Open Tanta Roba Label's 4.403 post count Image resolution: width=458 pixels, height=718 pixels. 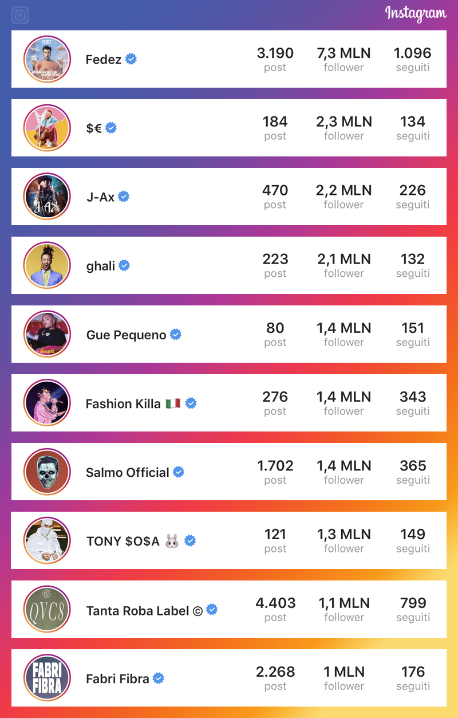click(275, 609)
